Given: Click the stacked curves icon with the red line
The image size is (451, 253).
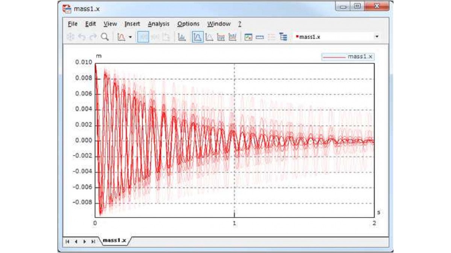Looking at the screenshot, I should (x=221, y=37).
